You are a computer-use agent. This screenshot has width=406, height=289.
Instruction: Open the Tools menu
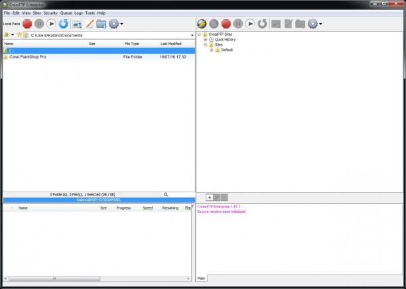90,13
